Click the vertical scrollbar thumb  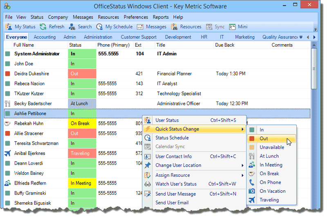(314, 69)
